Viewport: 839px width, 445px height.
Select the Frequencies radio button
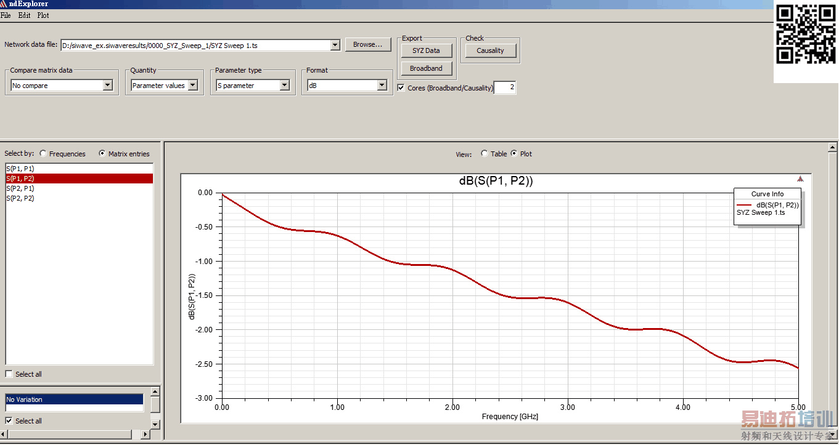pos(43,154)
